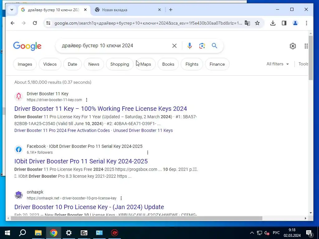The height and width of the screenshot is (239, 319).
Task: Clear the Google search box with X
Action: (174, 46)
